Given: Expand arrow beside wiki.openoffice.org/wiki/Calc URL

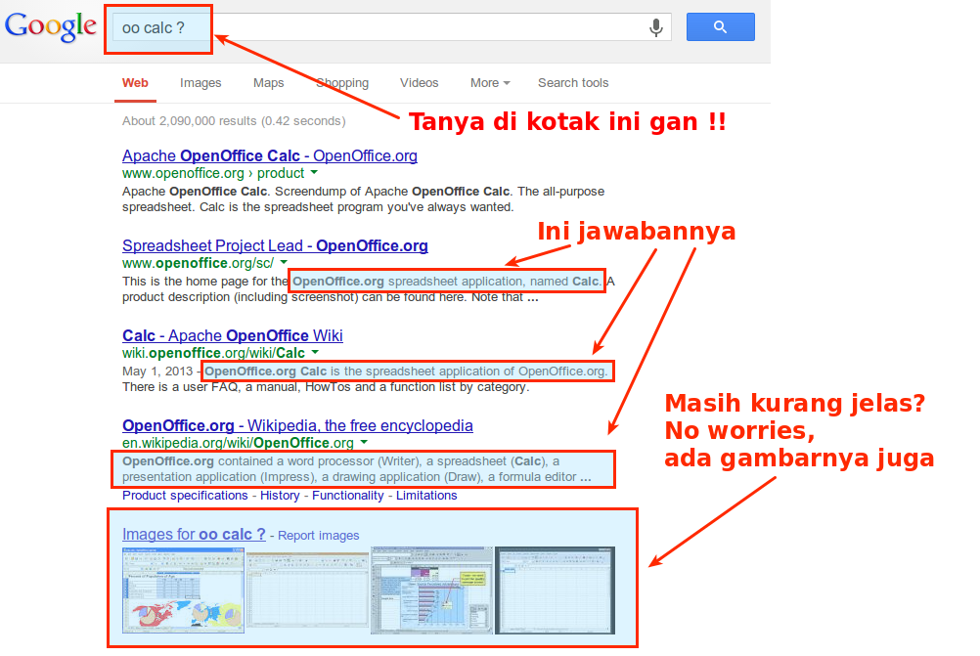Looking at the screenshot, I should [x=314, y=353].
